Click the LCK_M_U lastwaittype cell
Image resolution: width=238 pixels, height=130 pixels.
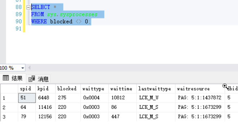tap(156, 98)
